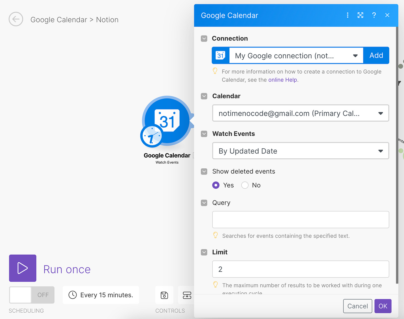
Task: Click the Every 15 minutes schedule button
Action: tap(101, 295)
